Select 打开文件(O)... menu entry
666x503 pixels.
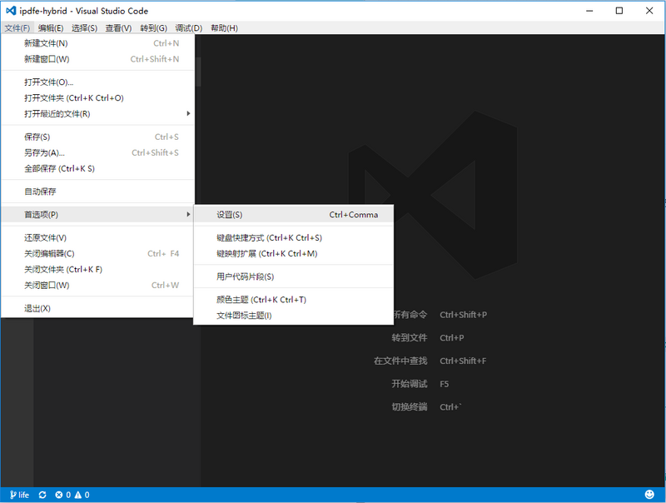[97, 82]
